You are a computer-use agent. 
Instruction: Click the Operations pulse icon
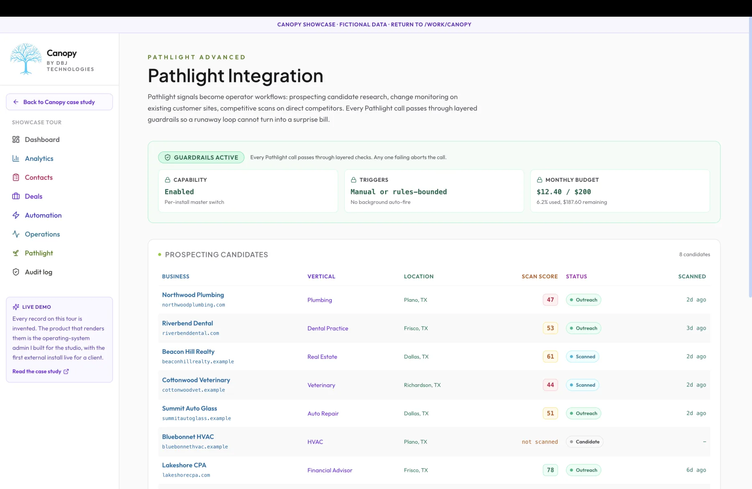click(x=16, y=234)
